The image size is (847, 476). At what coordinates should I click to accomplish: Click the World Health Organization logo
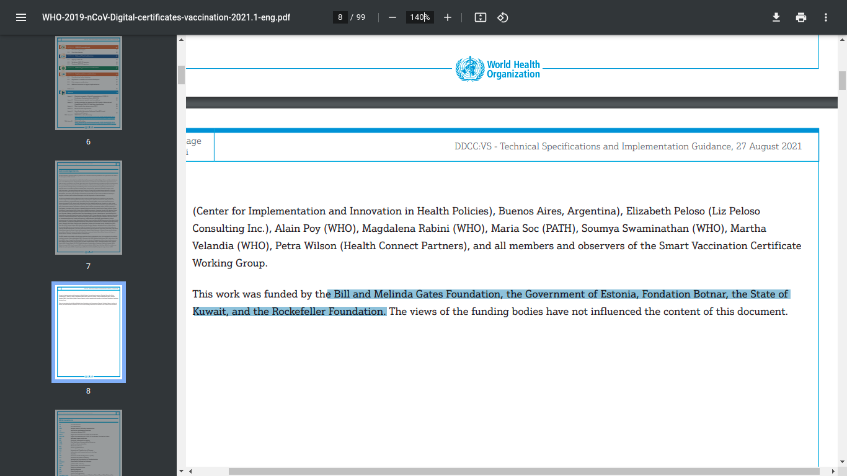coord(498,69)
